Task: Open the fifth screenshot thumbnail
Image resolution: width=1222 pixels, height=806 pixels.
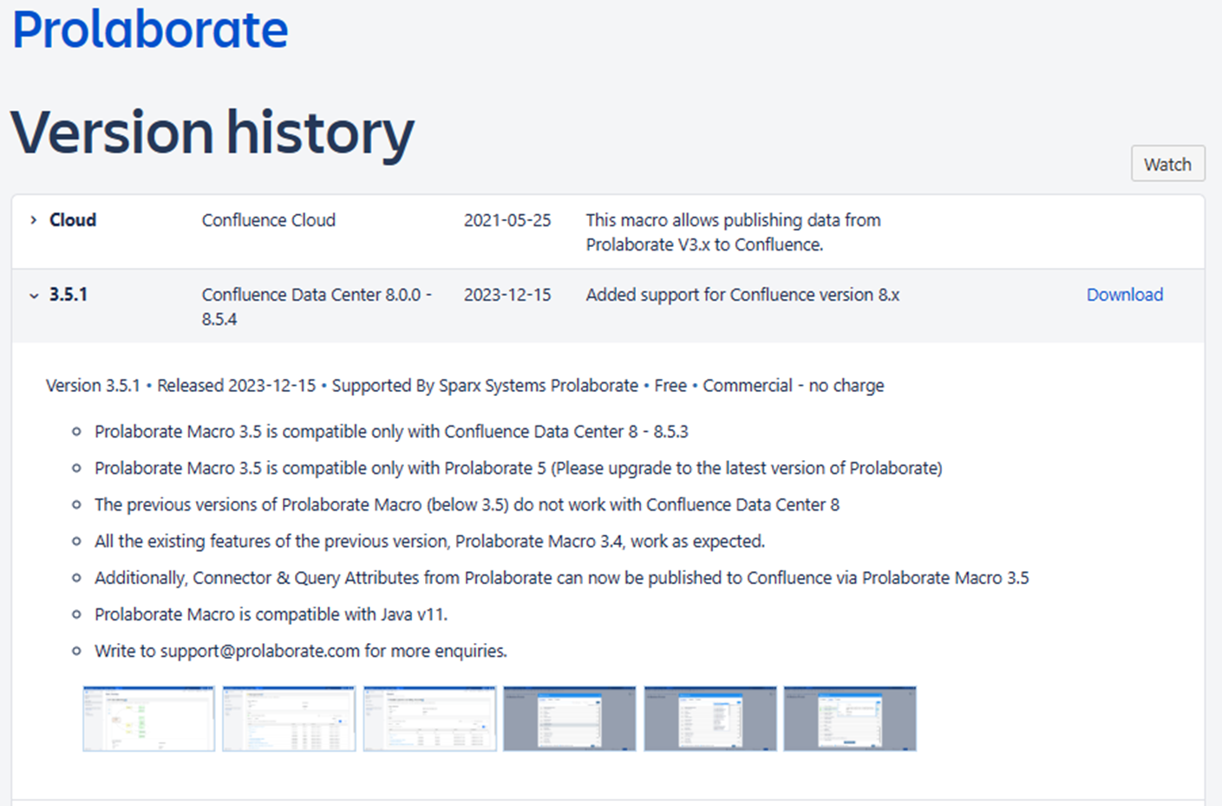Action: (x=710, y=718)
